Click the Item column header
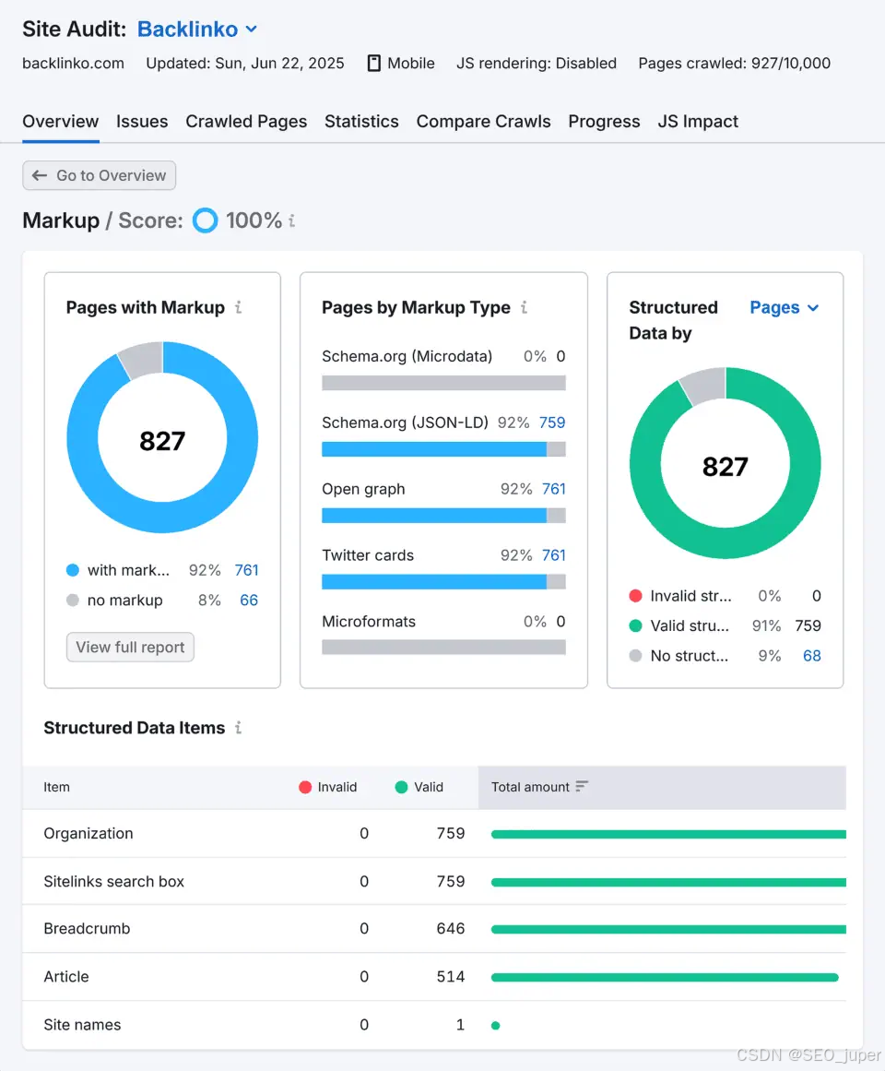Image resolution: width=885 pixels, height=1071 pixels. [56, 787]
